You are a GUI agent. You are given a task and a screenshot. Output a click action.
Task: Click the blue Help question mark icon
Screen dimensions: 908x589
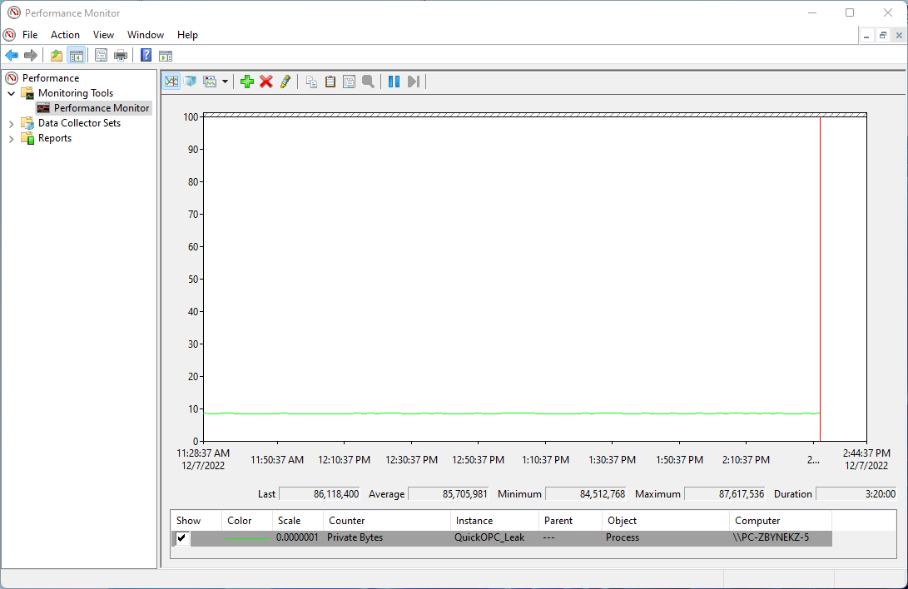click(x=146, y=56)
